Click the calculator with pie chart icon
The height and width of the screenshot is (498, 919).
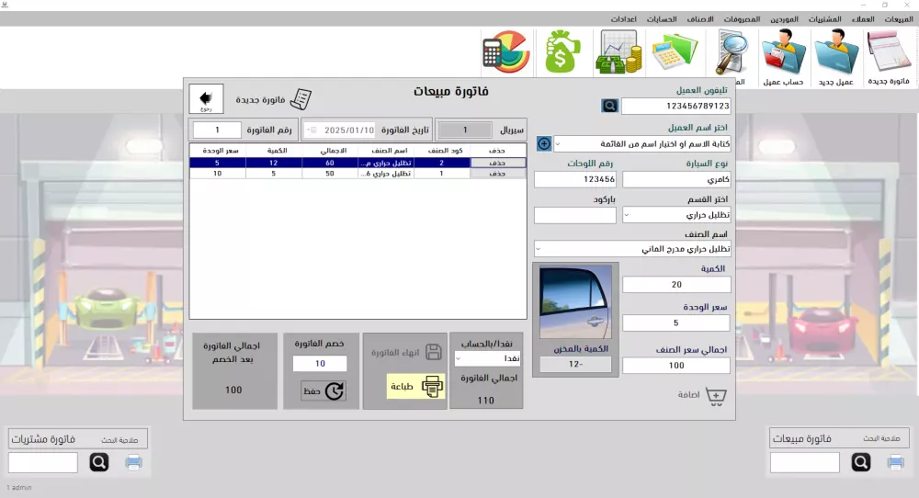506,52
